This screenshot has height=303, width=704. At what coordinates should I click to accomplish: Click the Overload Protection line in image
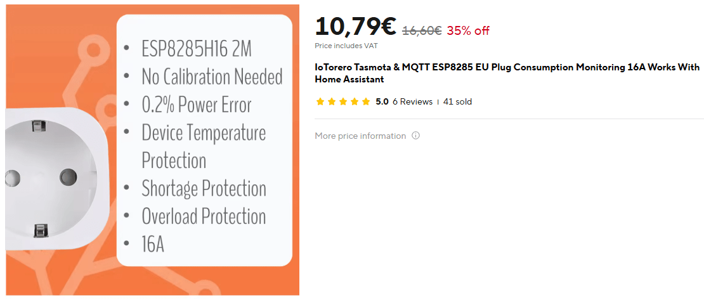204,216
